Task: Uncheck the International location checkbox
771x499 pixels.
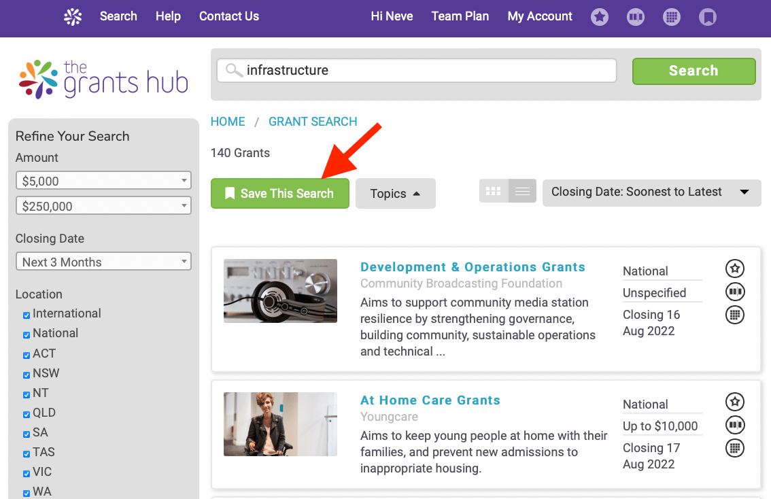Action: tap(27, 315)
